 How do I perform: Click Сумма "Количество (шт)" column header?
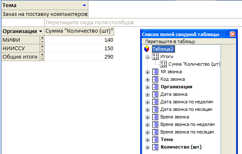pyautogui.click(x=79, y=31)
